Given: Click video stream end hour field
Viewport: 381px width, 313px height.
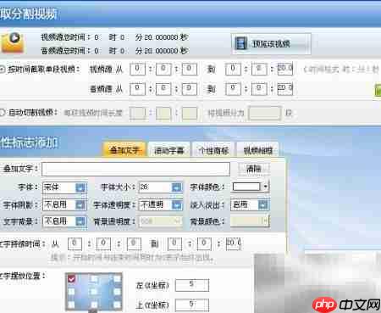Looking at the screenshot, I should coord(233,69).
